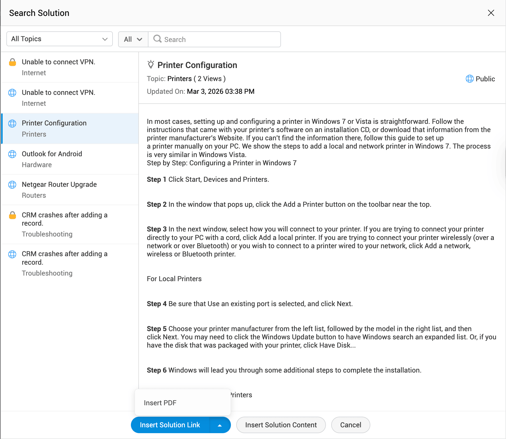Click the Insert Solution Link button

point(170,425)
